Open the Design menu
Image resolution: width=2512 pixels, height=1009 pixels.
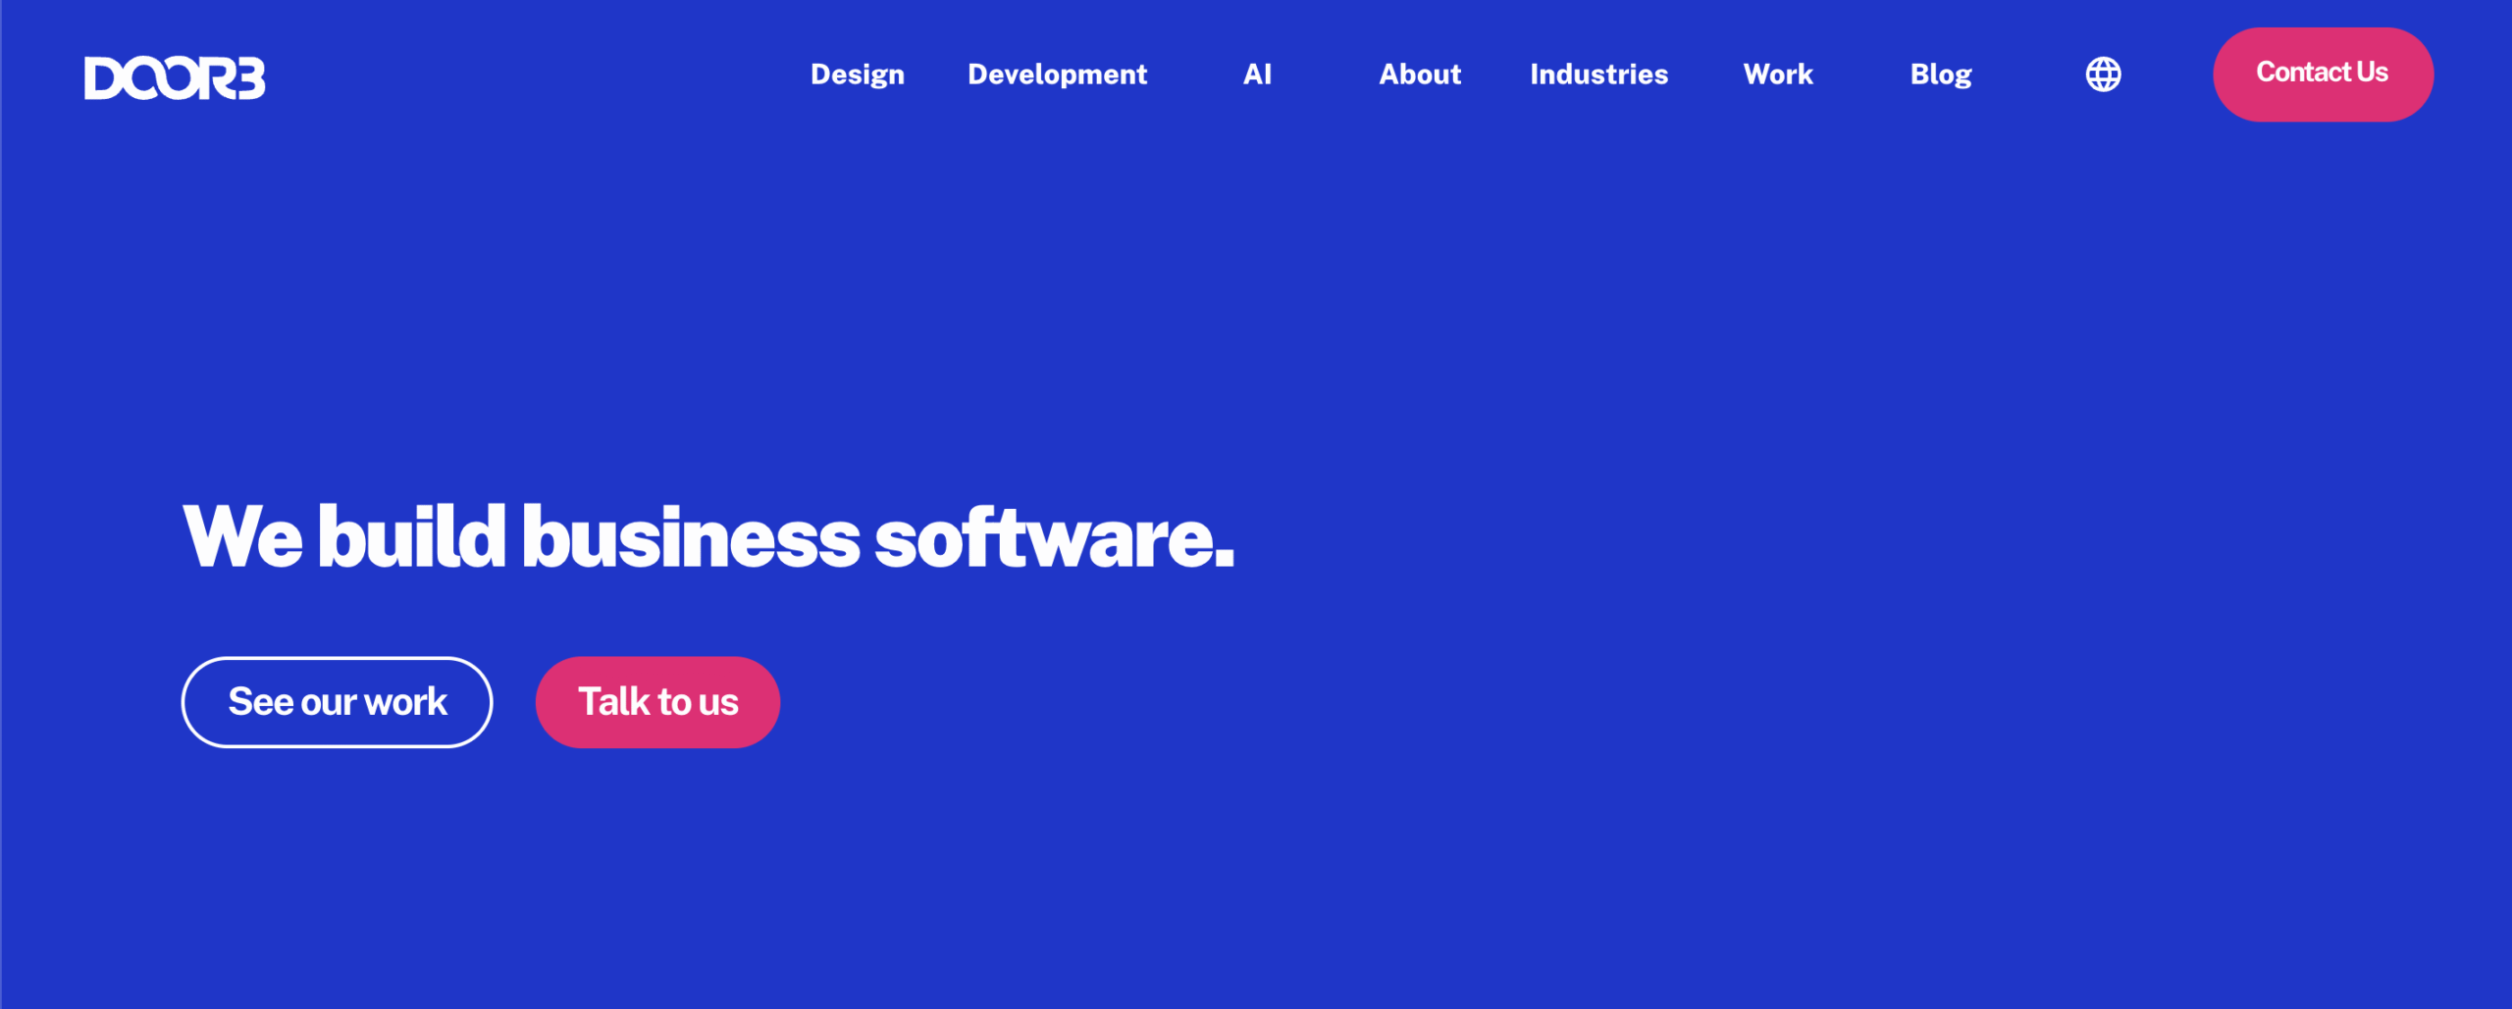[857, 75]
